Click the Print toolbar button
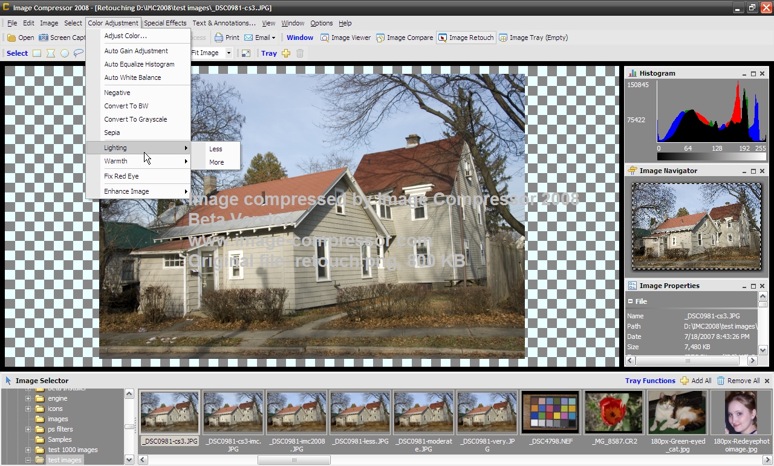The width and height of the screenshot is (774, 466). (x=227, y=38)
